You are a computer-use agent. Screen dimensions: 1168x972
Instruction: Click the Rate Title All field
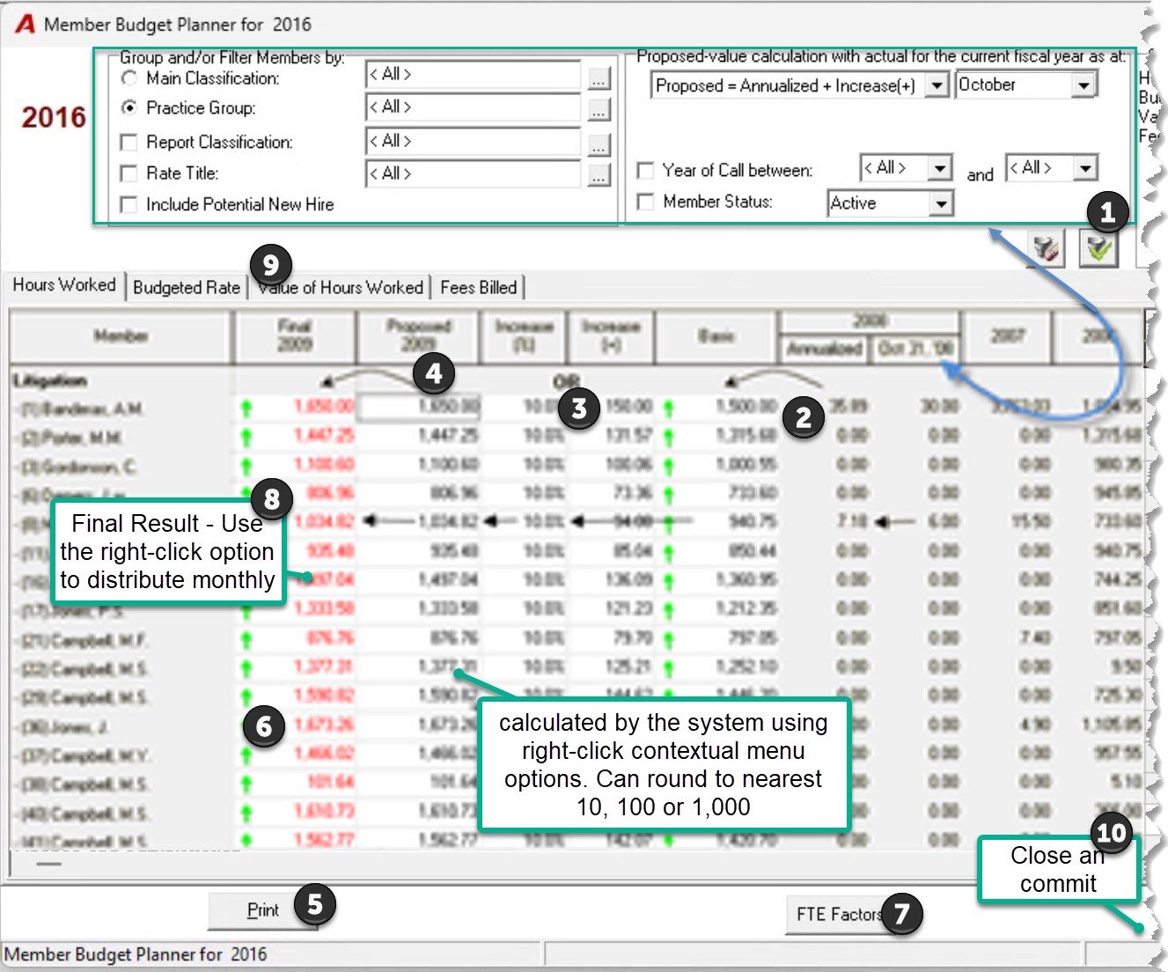pyautogui.click(x=474, y=174)
